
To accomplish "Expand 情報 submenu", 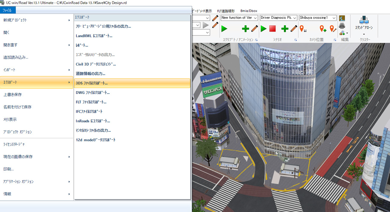I will pyautogui.click(x=37, y=194).
